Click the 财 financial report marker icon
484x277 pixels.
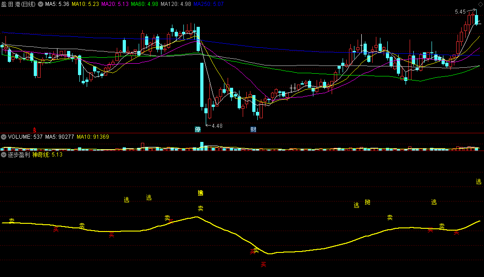pyautogui.click(x=253, y=130)
